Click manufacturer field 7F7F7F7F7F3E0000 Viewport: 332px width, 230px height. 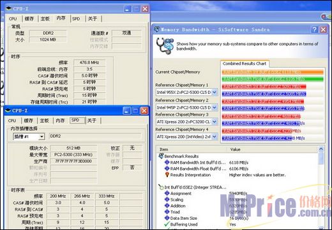click(73, 161)
